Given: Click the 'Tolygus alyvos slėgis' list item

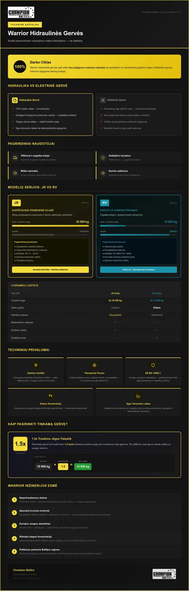Looking at the screenshot, I should (37, 122).
